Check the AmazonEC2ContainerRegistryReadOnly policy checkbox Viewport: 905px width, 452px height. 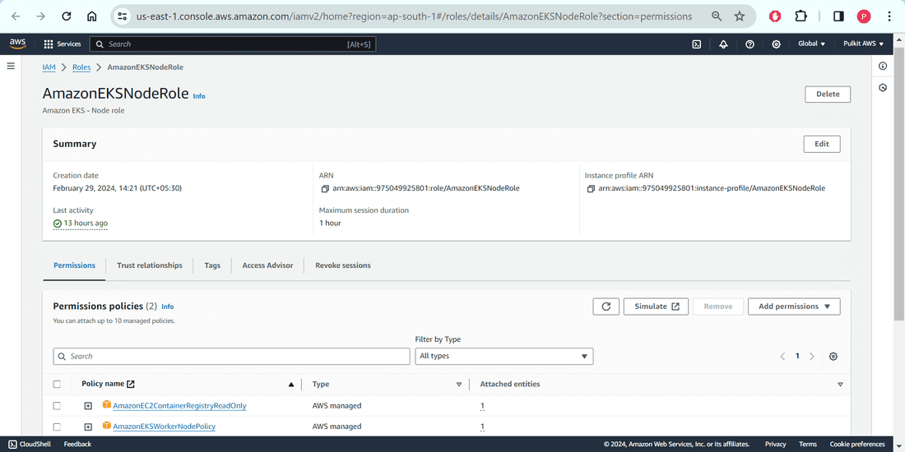(57, 406)
